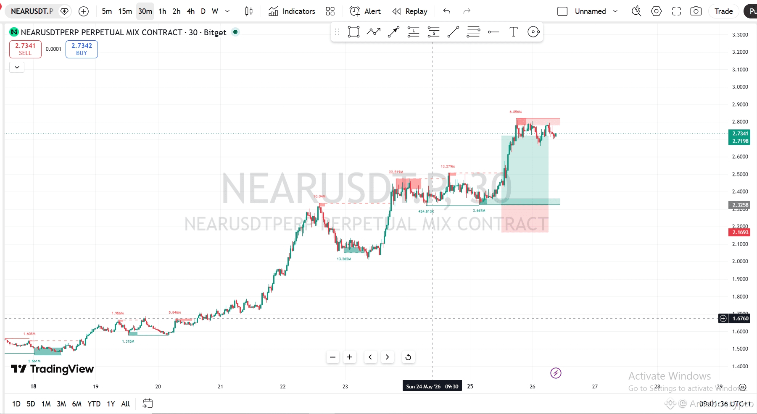Set date range to 3M
The height and width of the screenshot is (414, 757).
pos(61,404)
